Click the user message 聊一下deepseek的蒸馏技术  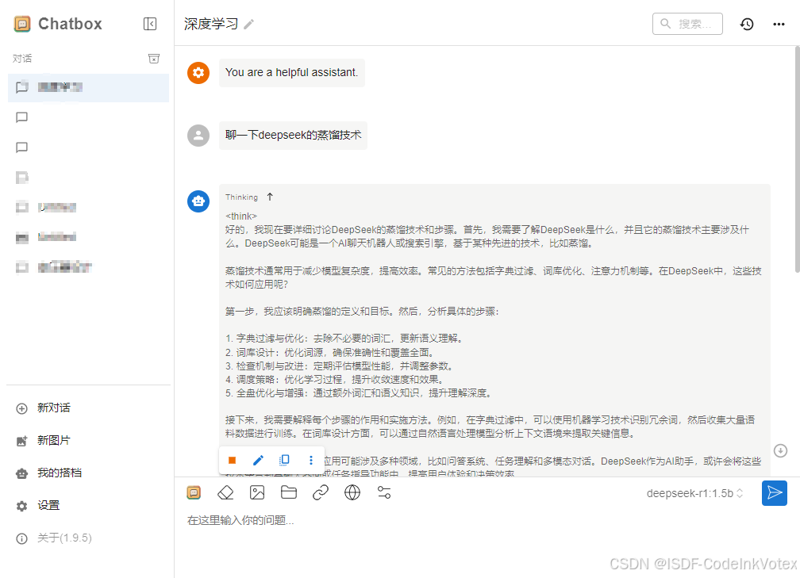coord(294,136)
